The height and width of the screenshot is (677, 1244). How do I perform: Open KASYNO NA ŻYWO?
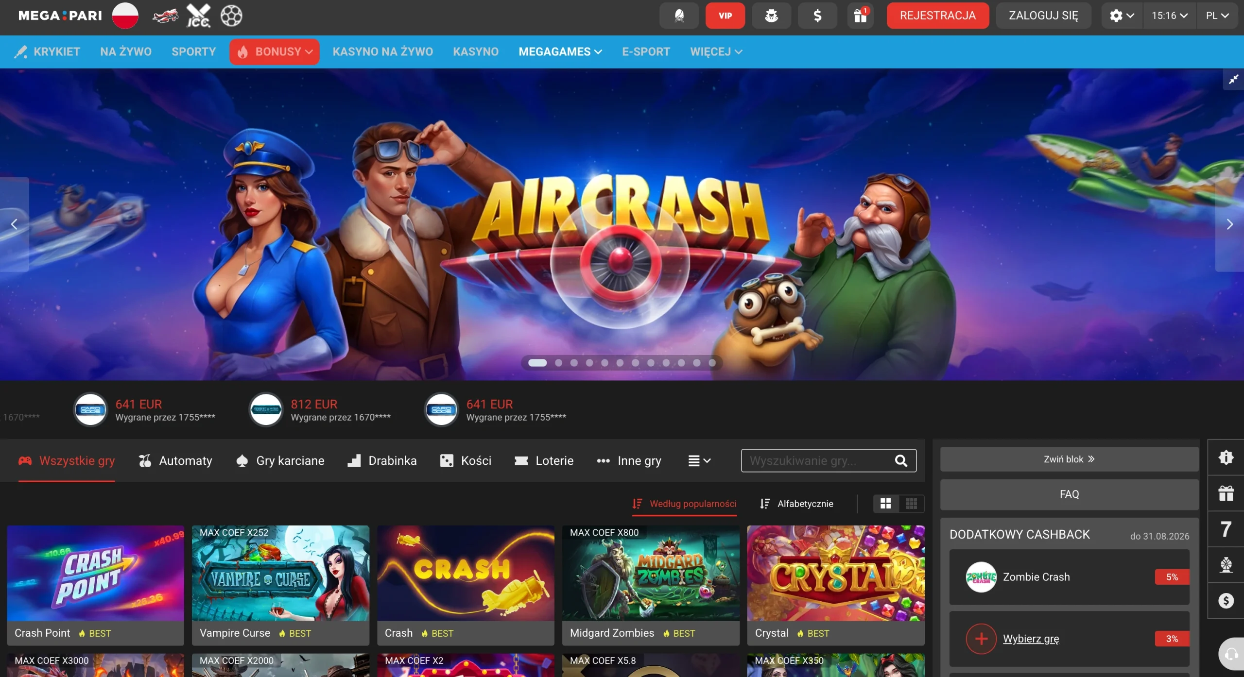[x=383, y=51]
